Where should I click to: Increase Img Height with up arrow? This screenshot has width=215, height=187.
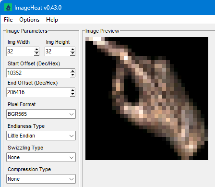72,50
